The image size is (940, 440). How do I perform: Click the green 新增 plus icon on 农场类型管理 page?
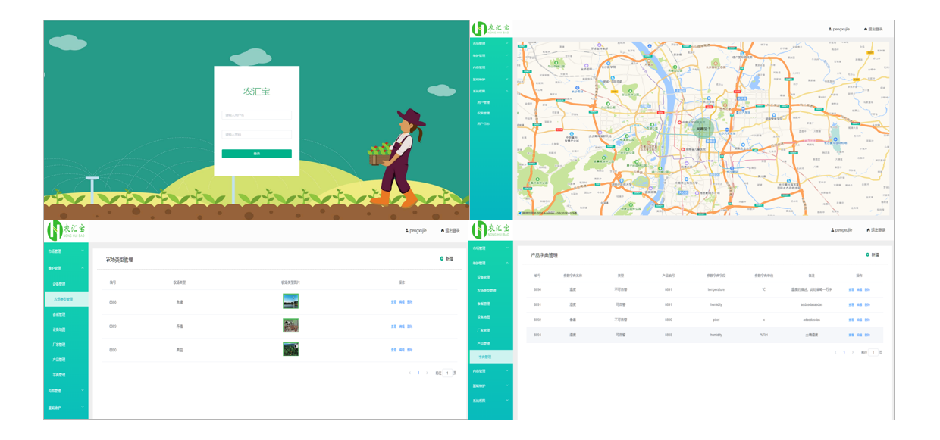442,259
